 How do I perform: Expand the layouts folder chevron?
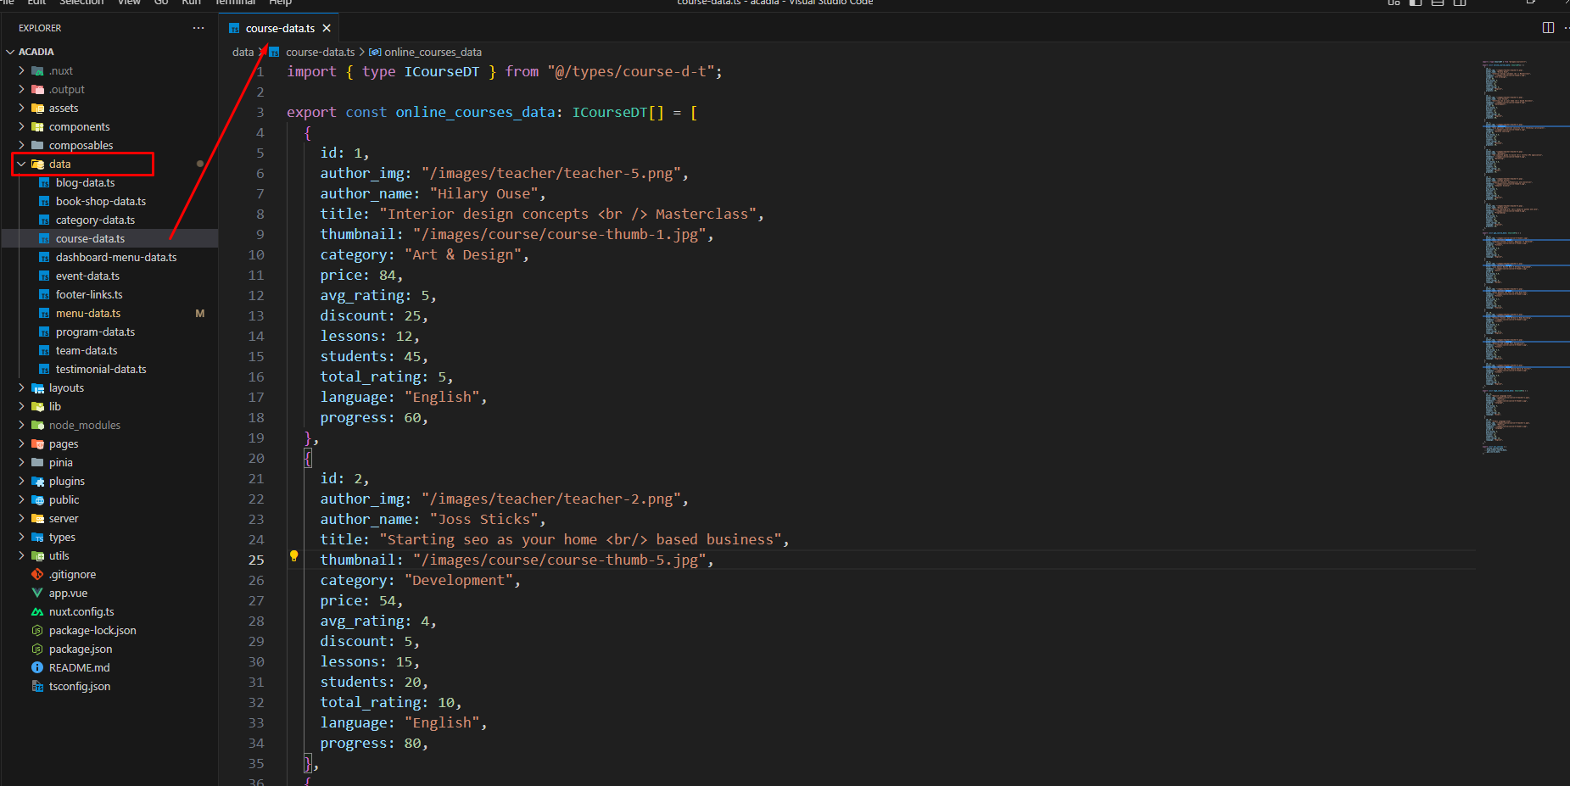[21, 388]
